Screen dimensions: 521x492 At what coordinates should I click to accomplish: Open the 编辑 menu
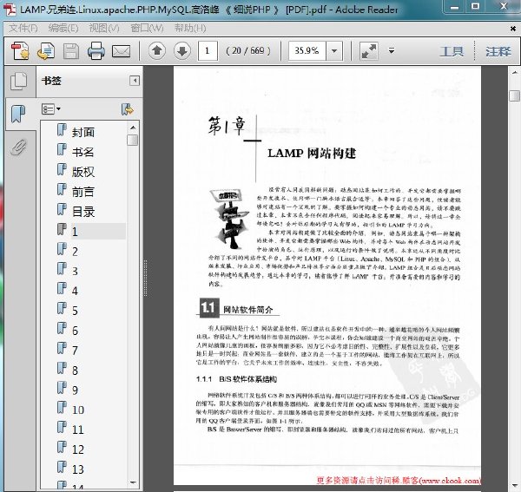63,29
